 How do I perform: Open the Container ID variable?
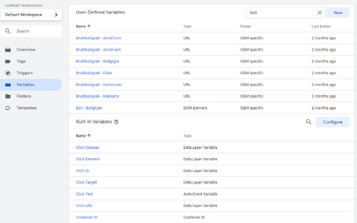pyautogui.click(x=86, y=217)
